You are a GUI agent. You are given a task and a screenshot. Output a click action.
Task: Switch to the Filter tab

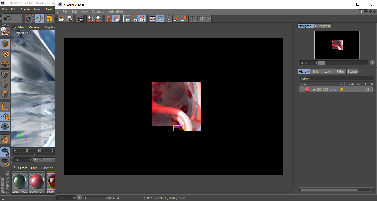click(x=340, y=72)
